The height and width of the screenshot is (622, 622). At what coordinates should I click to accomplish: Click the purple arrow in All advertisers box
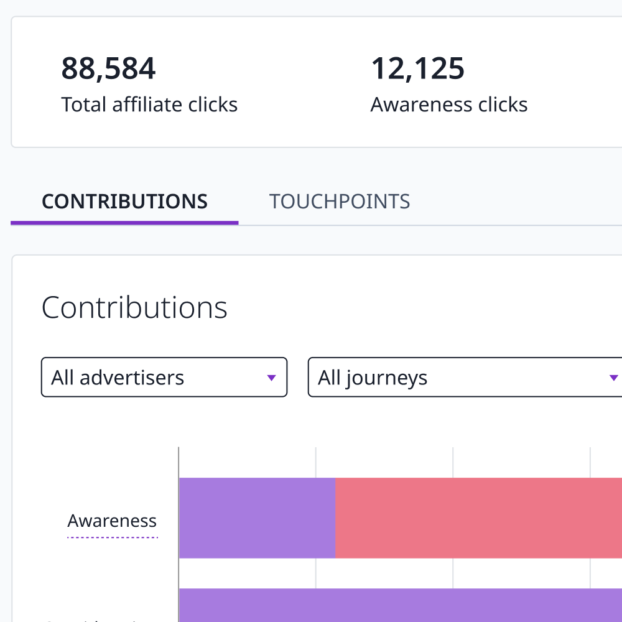click(271, 378)
